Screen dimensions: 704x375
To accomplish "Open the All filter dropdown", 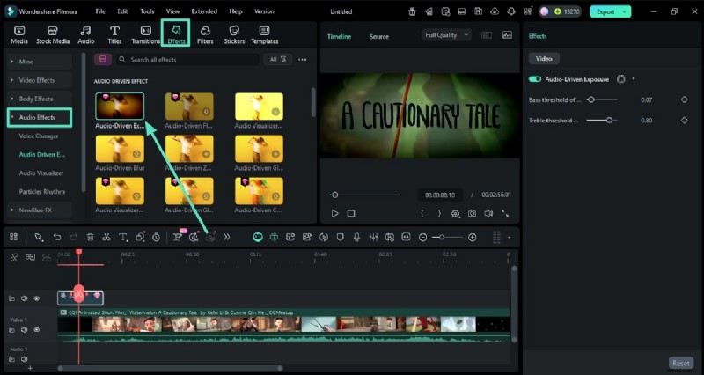I will 278,59.
